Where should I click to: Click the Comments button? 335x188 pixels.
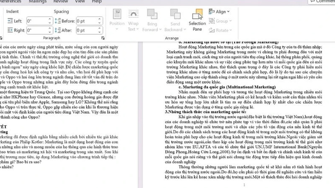tap(322, 2)
